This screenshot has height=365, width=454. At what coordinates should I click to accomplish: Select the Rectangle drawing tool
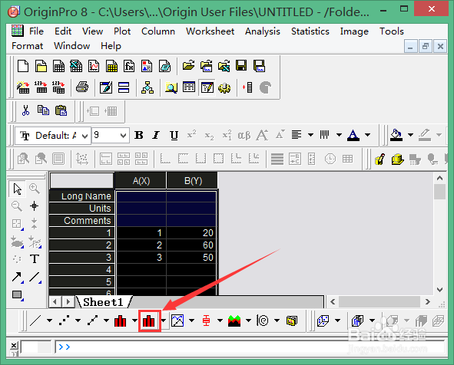click(x=17, y=295)
